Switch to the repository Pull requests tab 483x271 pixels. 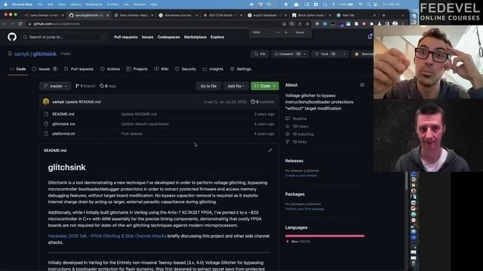[x=78, y=69]
